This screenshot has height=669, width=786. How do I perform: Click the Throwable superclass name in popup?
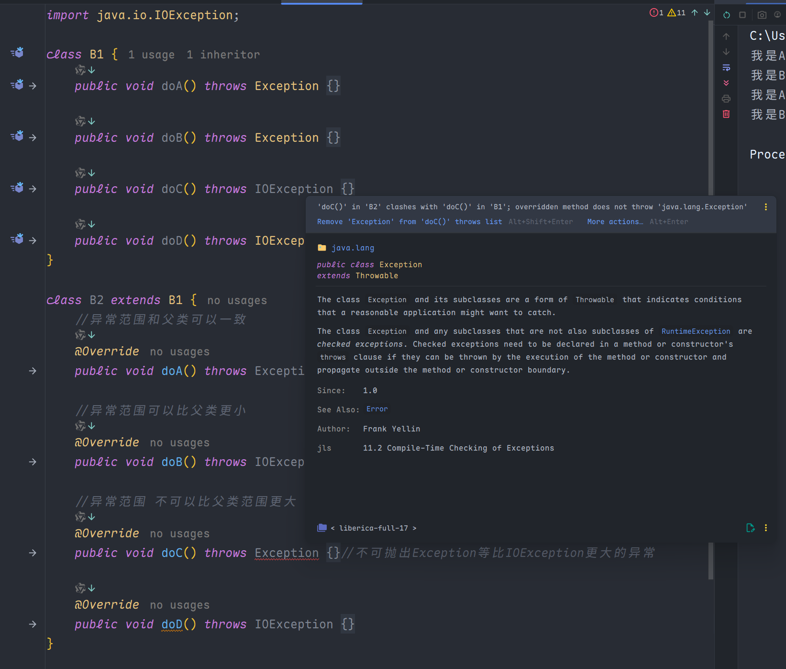tap(376, 276)
